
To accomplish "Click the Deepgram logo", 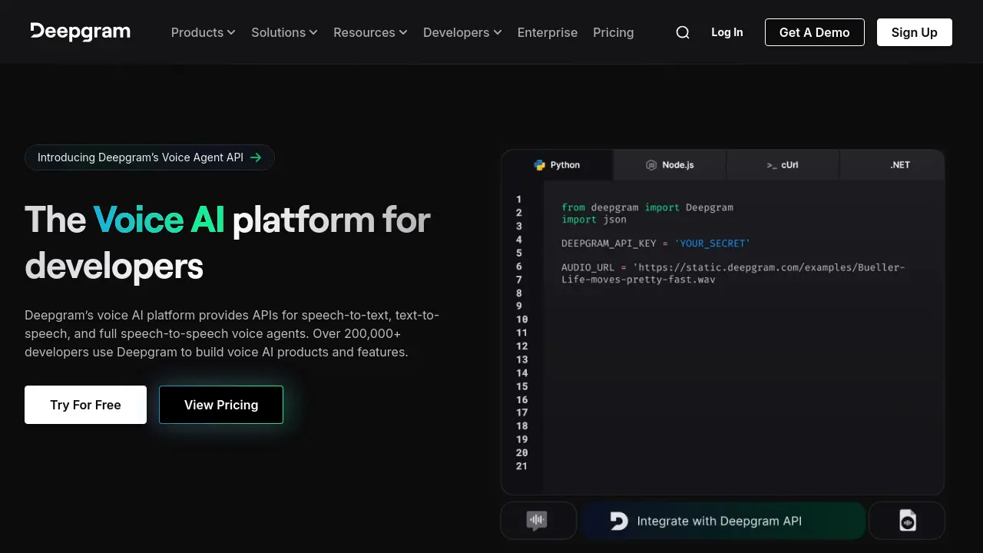I will (81, 31).
